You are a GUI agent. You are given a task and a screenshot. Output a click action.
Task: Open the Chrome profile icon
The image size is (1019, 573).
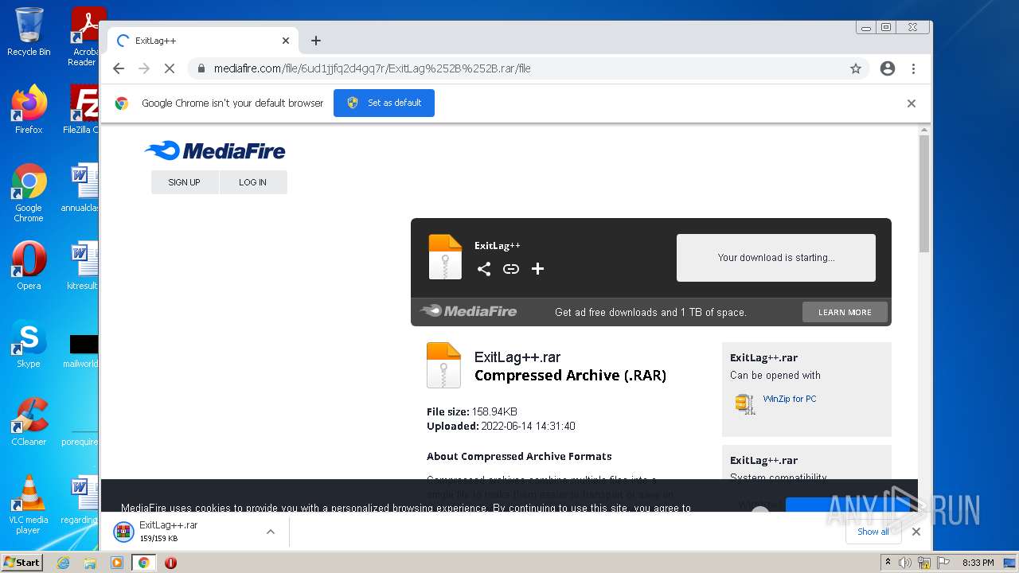(x=888, y=68)
